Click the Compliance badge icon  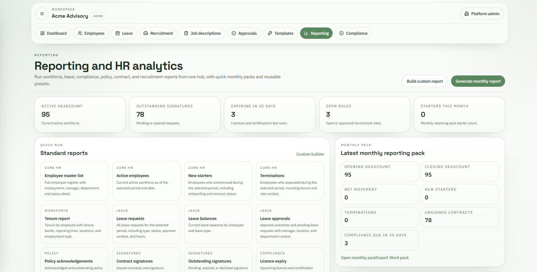(x=341, y=33)
